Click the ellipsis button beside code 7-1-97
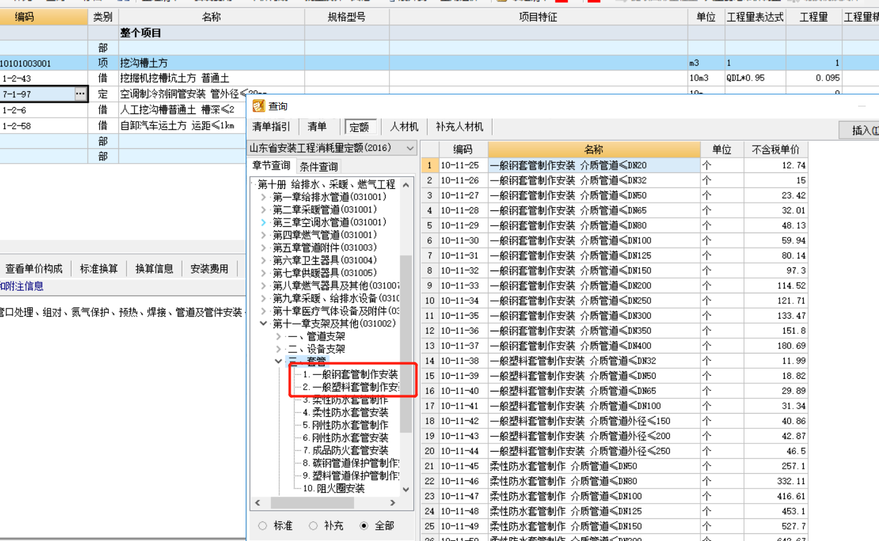This screenshot has height=541, width=879. click(x=80, y=94)
